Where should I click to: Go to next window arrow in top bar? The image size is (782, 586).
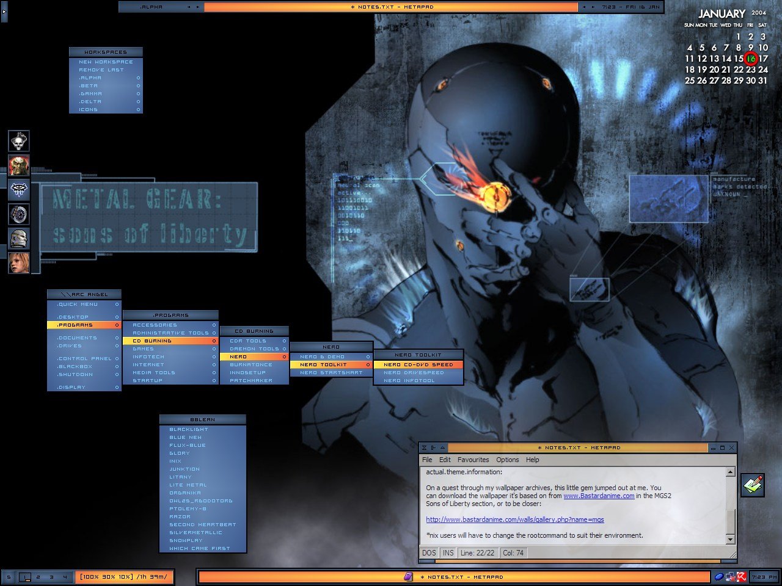[593, 7]
